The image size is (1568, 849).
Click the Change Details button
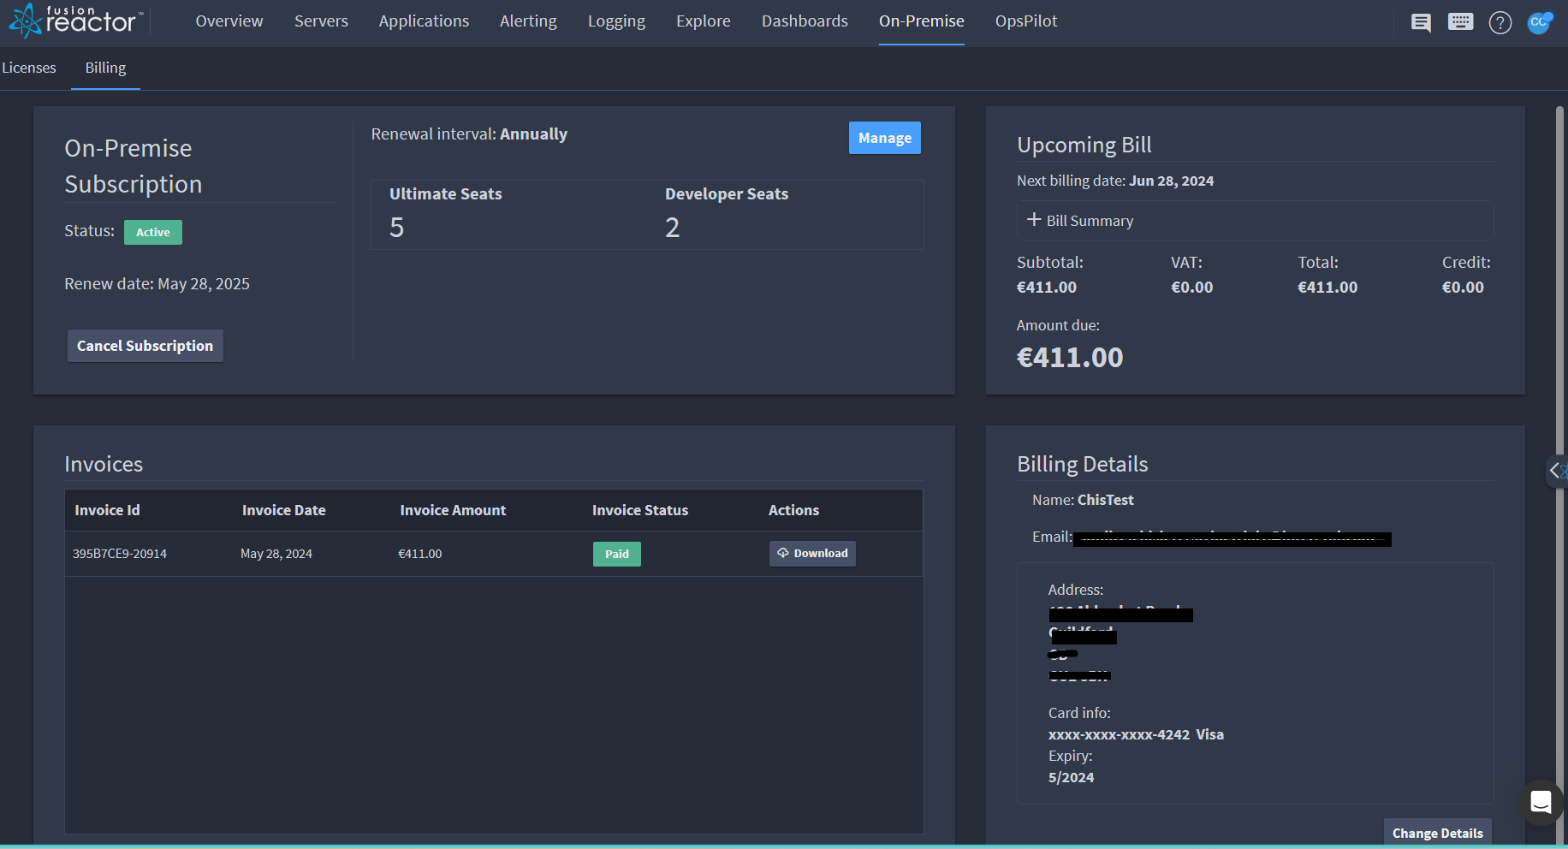[x=1438, y=833]
